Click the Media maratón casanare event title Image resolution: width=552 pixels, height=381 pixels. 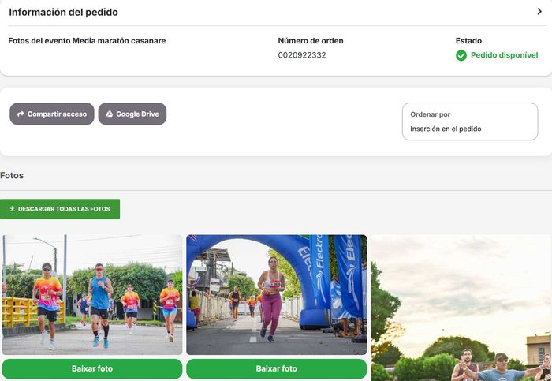87,41
